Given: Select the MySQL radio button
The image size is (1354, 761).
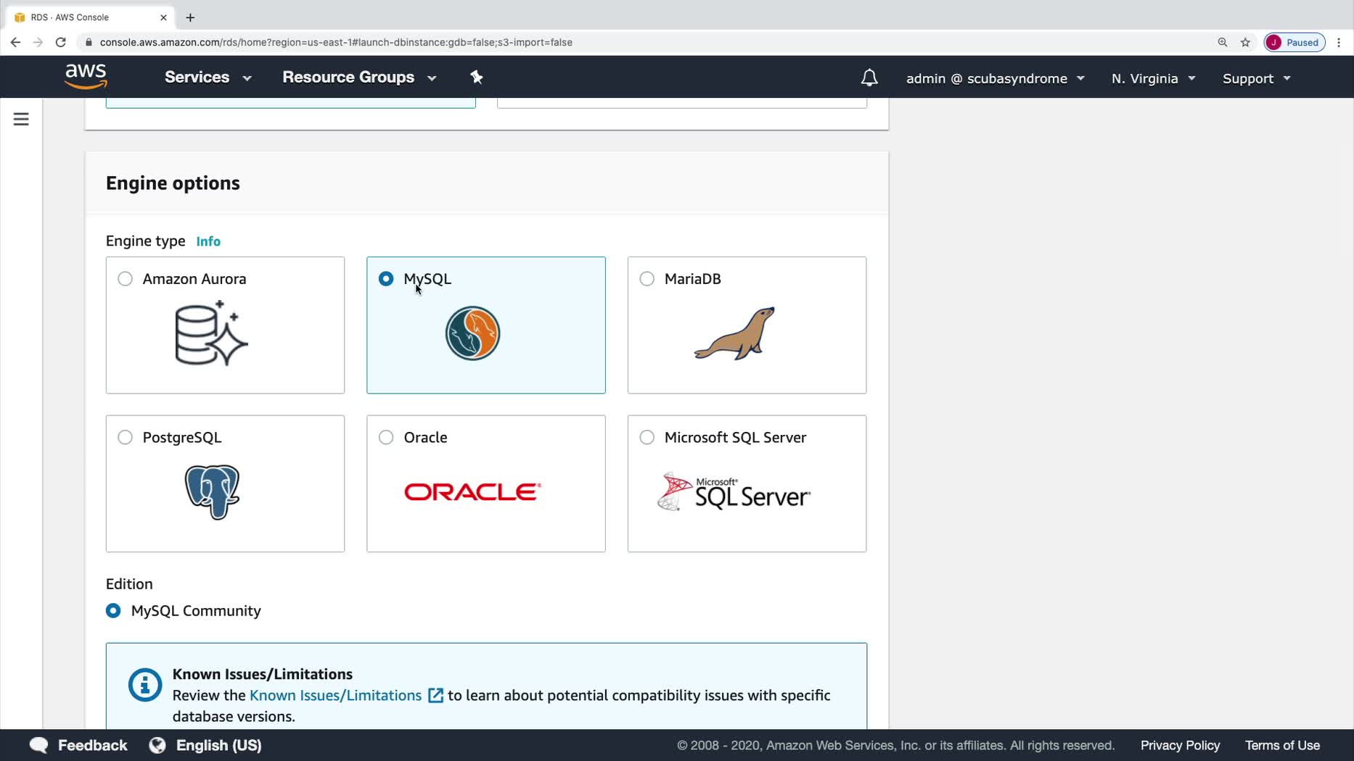Looking at the screenshot, I should point(386,279).
